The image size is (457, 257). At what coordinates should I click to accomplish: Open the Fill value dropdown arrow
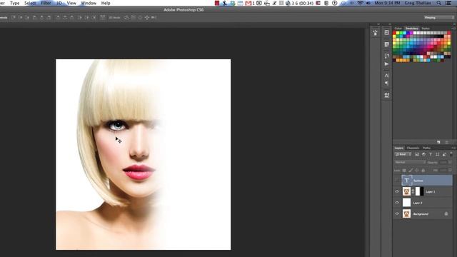pos(451,170)
